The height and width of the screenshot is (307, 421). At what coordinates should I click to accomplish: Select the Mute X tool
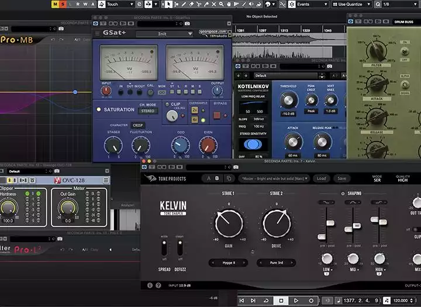pos(214,4)
